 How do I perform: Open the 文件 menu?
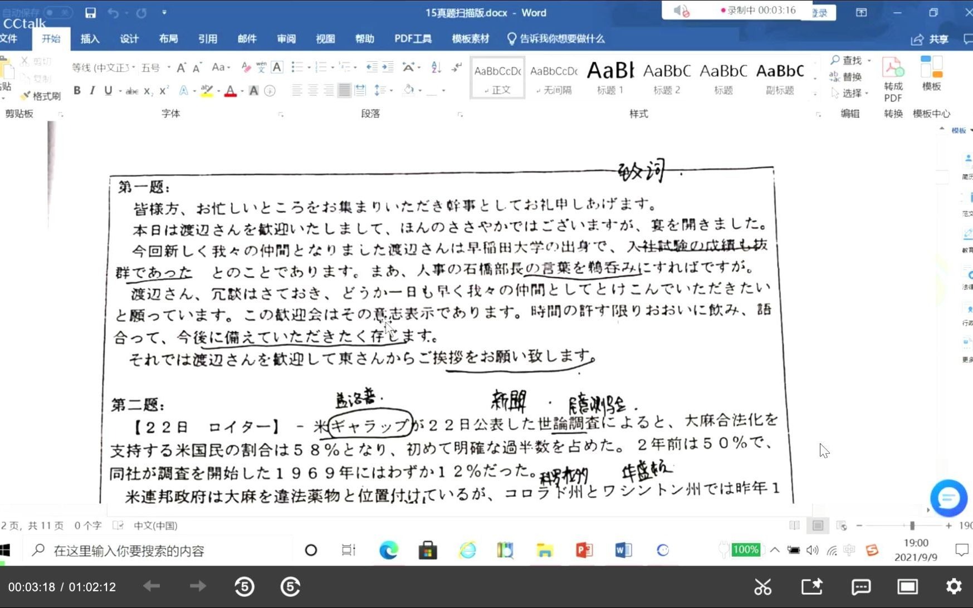click(9, 38)
